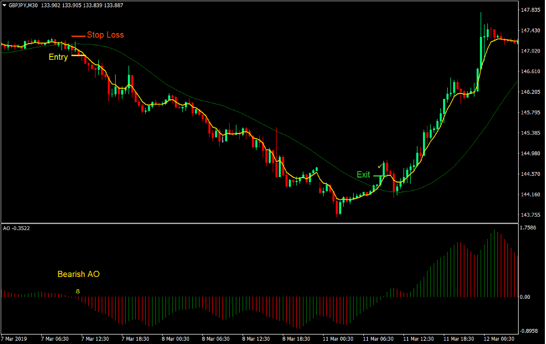Select the Stop Loss red marker line
The height and width of the screenshot is (344, 546).
pyautogui.click(x=78, y=35)
